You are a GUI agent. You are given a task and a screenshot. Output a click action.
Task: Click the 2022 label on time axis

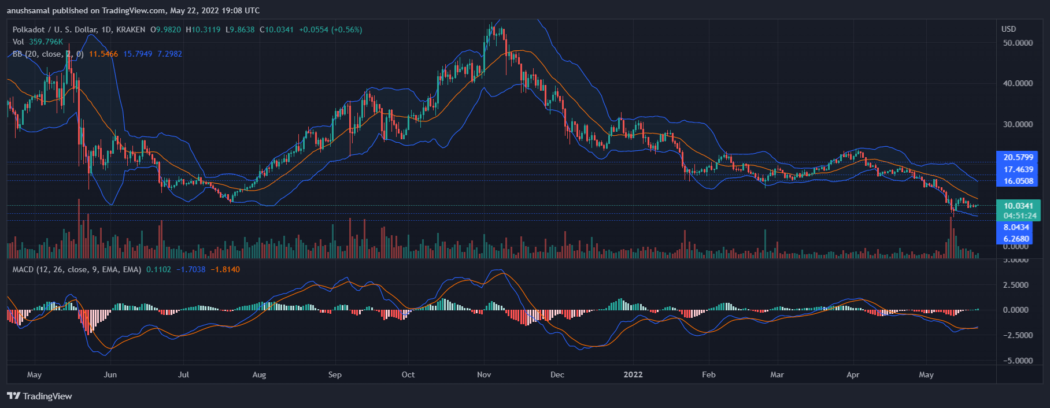(633, 374)
